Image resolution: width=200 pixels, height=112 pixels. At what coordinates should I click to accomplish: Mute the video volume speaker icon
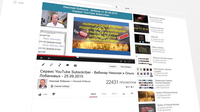[x=49, y=58]
